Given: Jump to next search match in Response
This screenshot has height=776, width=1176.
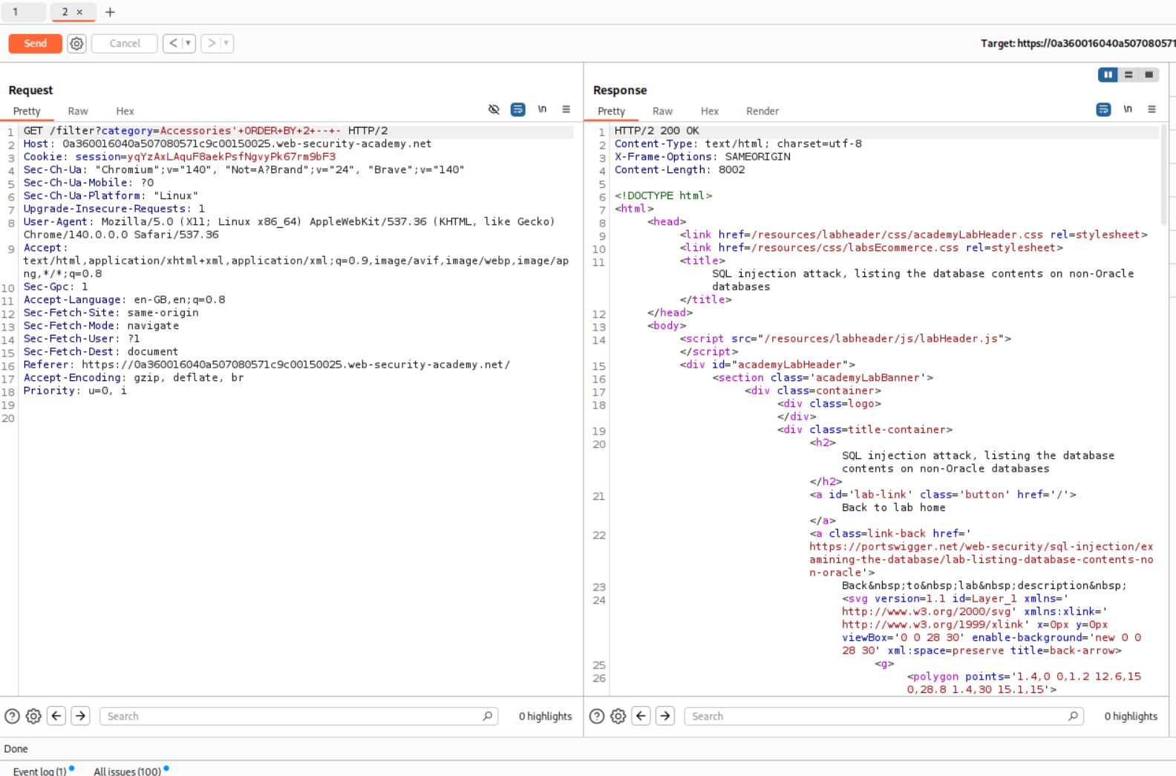Looking at the screenshot, I should pos(665,716).
